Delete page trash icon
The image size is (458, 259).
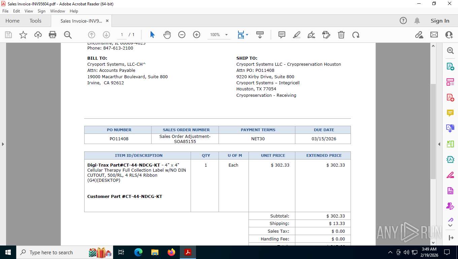point(341,35)
